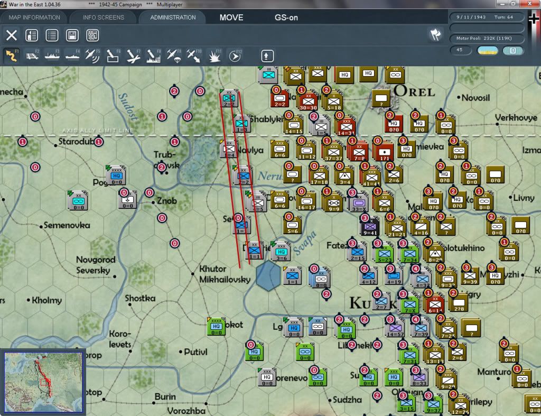Screen dimensions: 541x416
Task: Select the F9 air transport parachute icon
Action: (173, 56)
